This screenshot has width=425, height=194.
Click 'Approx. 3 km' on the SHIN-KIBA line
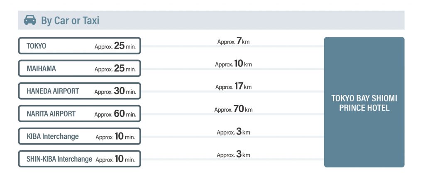(x=233, y=155)
